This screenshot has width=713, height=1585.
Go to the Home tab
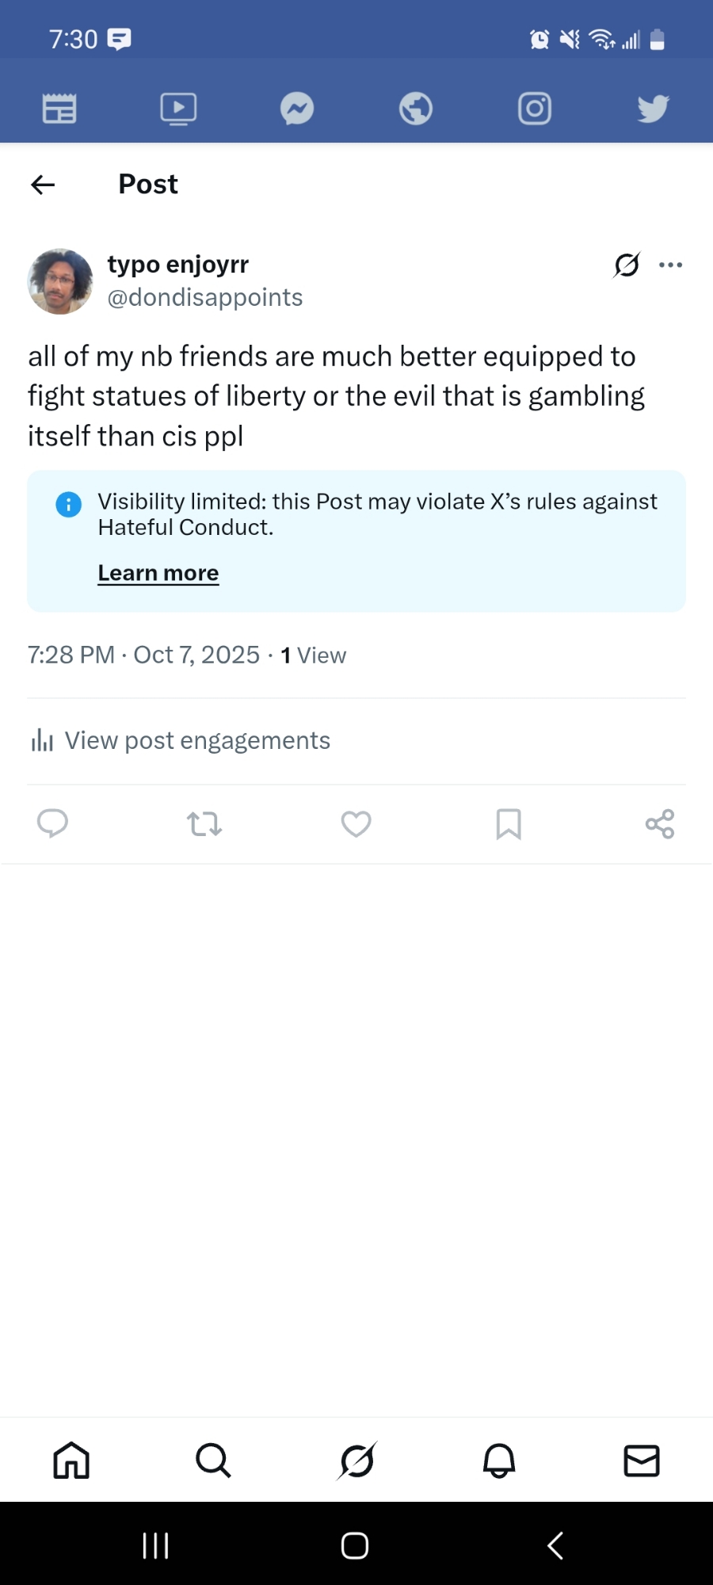(71, 1460)
